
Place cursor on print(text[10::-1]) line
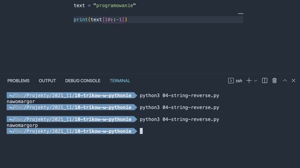[158, 20]
